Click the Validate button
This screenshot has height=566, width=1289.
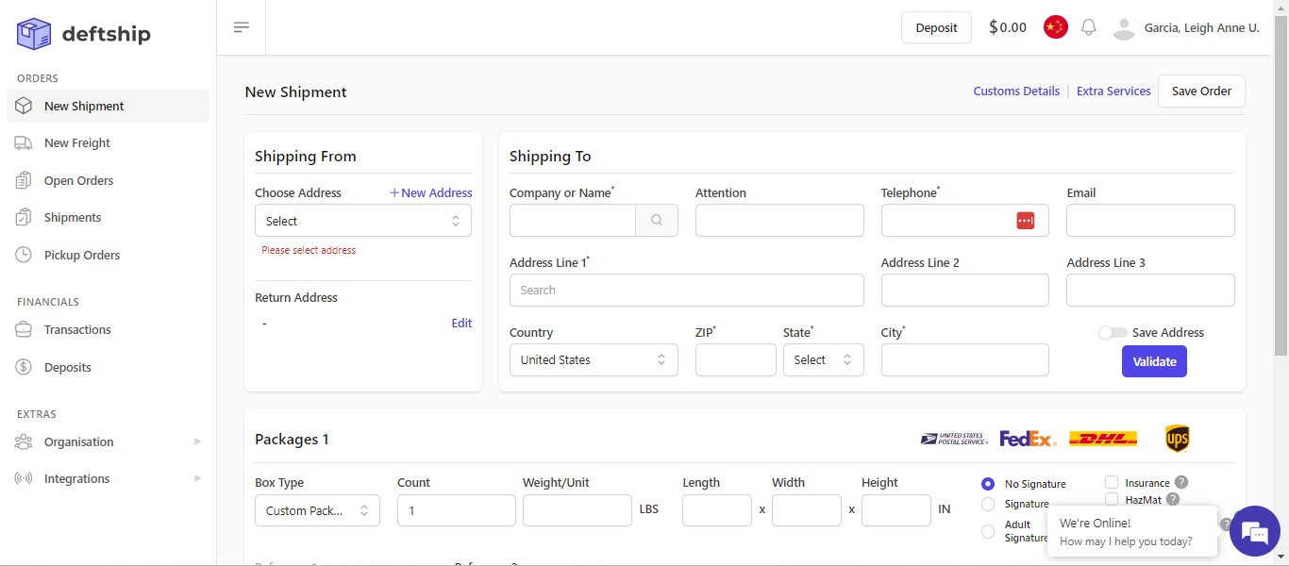coord(1154,361)
